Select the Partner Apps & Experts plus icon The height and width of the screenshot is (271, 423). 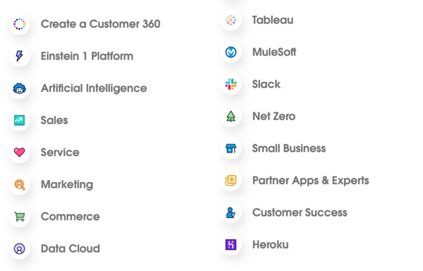click(x=231, y=180)
